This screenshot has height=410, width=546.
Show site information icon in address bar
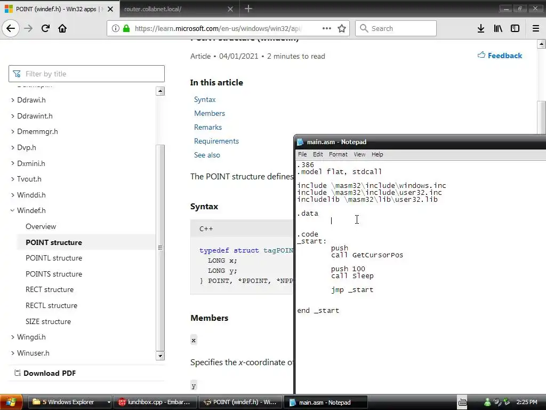115,28
